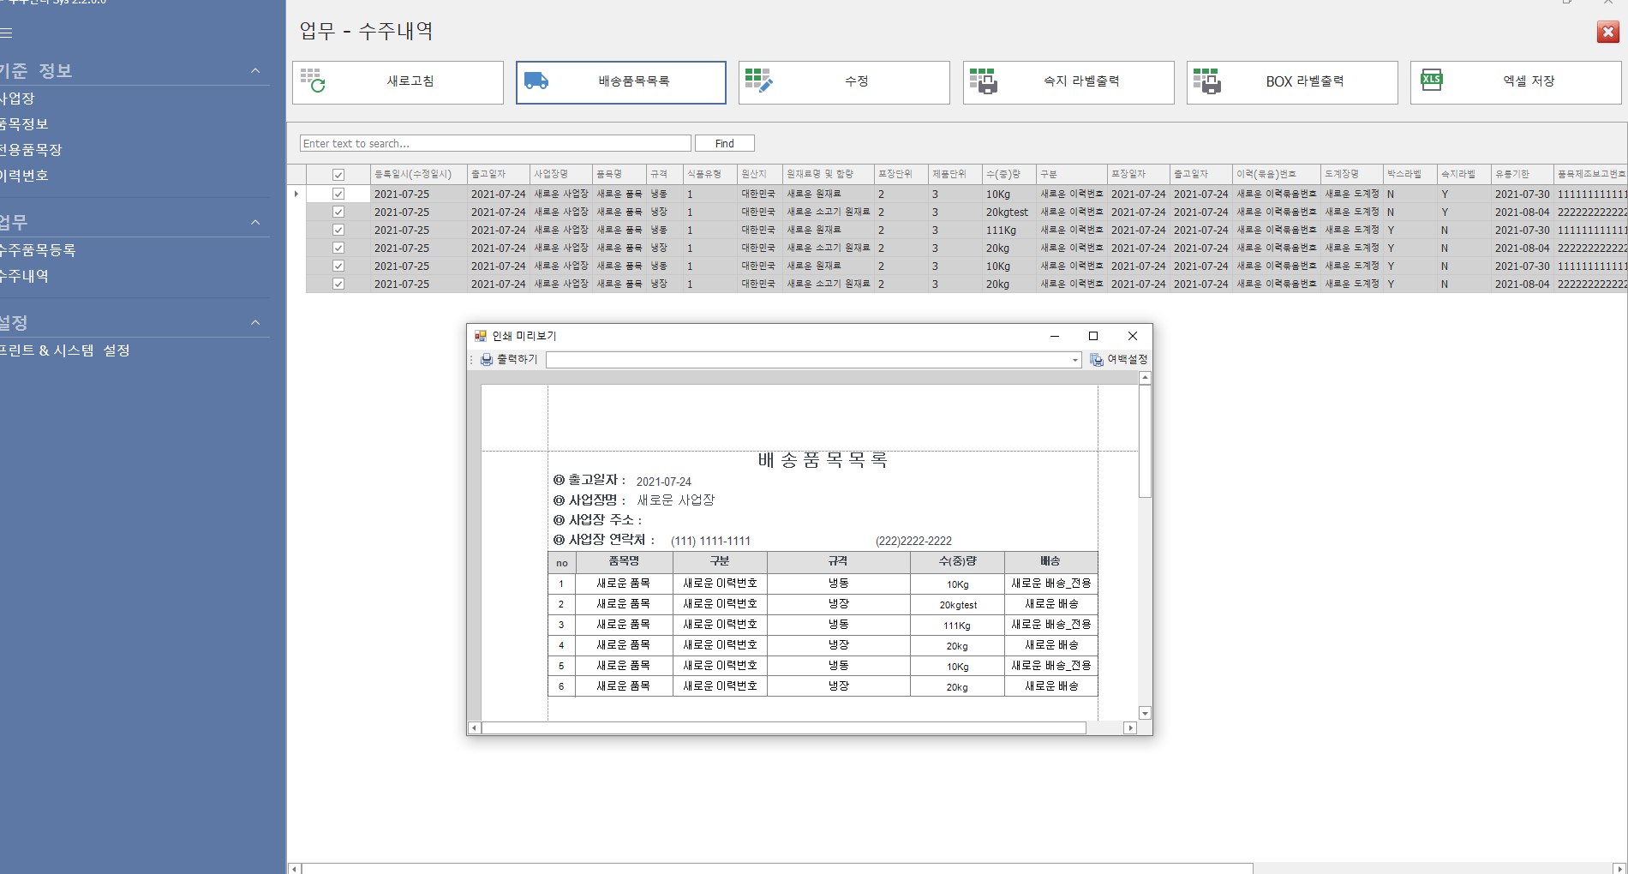The height and width of the screenshot is (874, 1628).
Task: Open the printer dropdown in print preview
Action: [x=1075, y=360]
